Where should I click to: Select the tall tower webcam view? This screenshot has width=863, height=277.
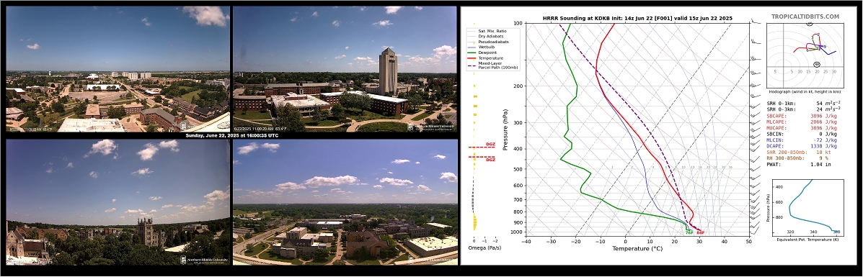(345, 69)
